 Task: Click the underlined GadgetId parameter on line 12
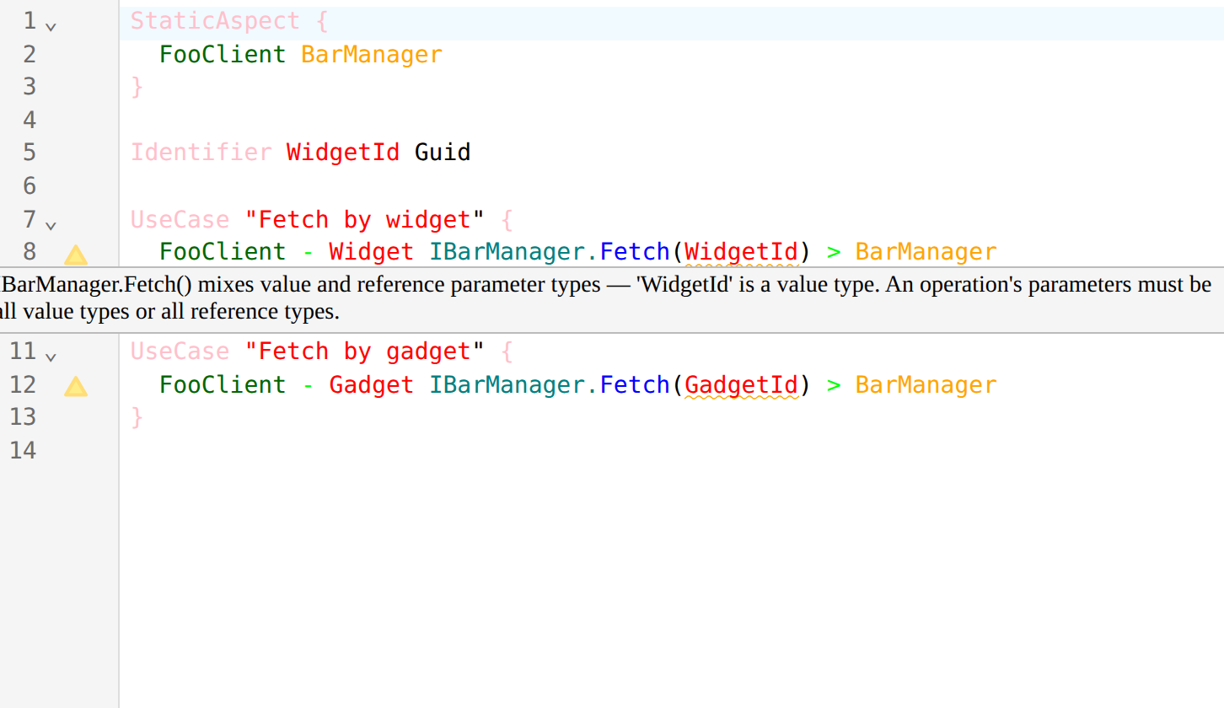click(741, 385)
